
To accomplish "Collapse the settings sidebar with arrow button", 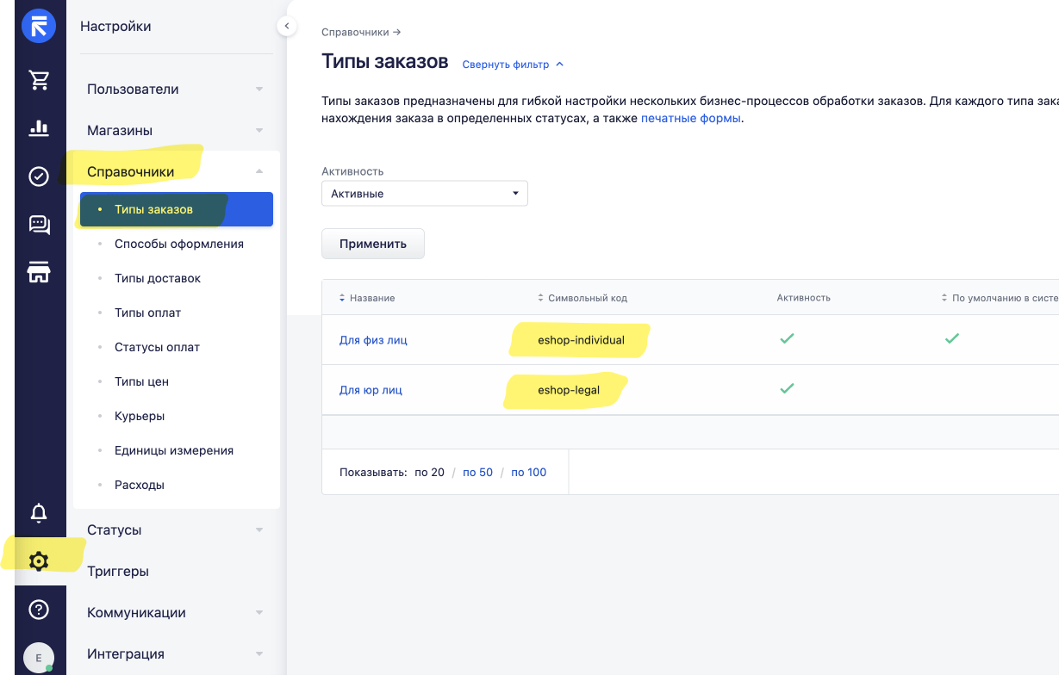I will (287, 27).
